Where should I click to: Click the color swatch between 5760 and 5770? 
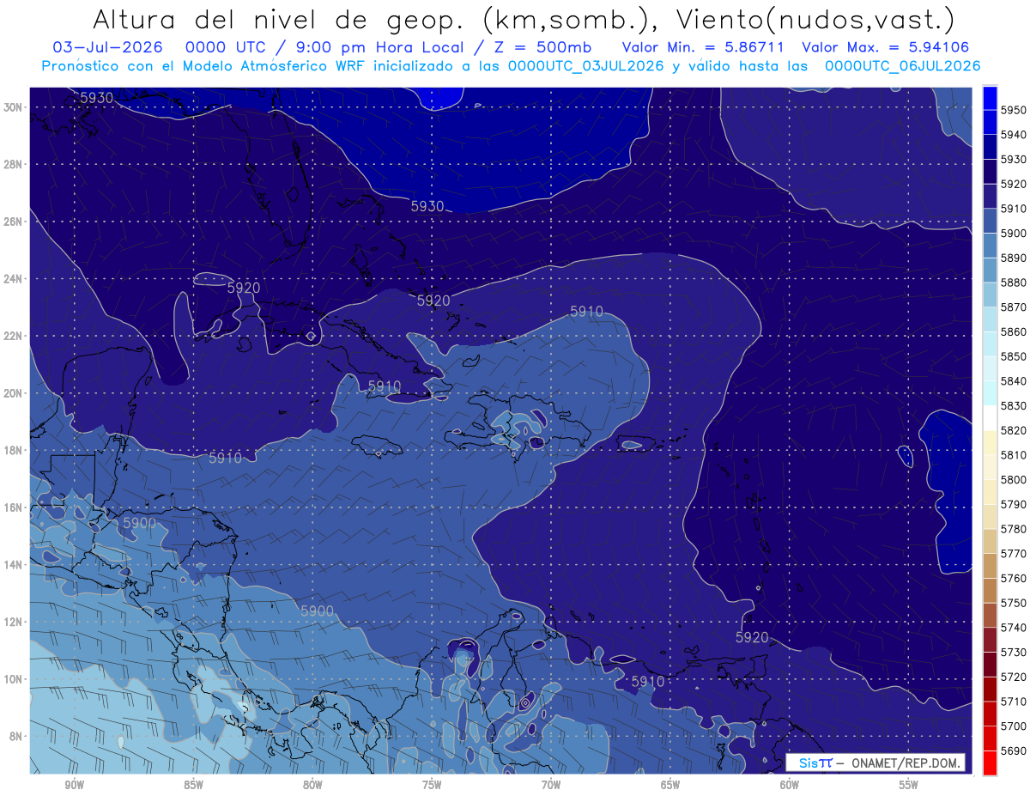click(990, 566)
